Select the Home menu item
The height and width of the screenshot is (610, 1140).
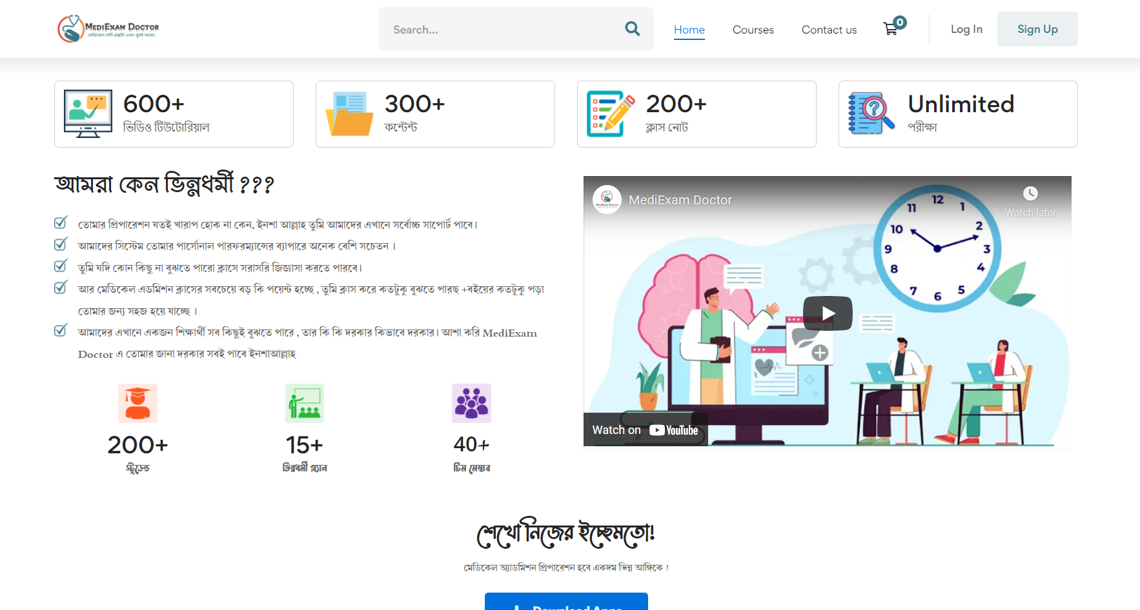[x=689, y=30]
